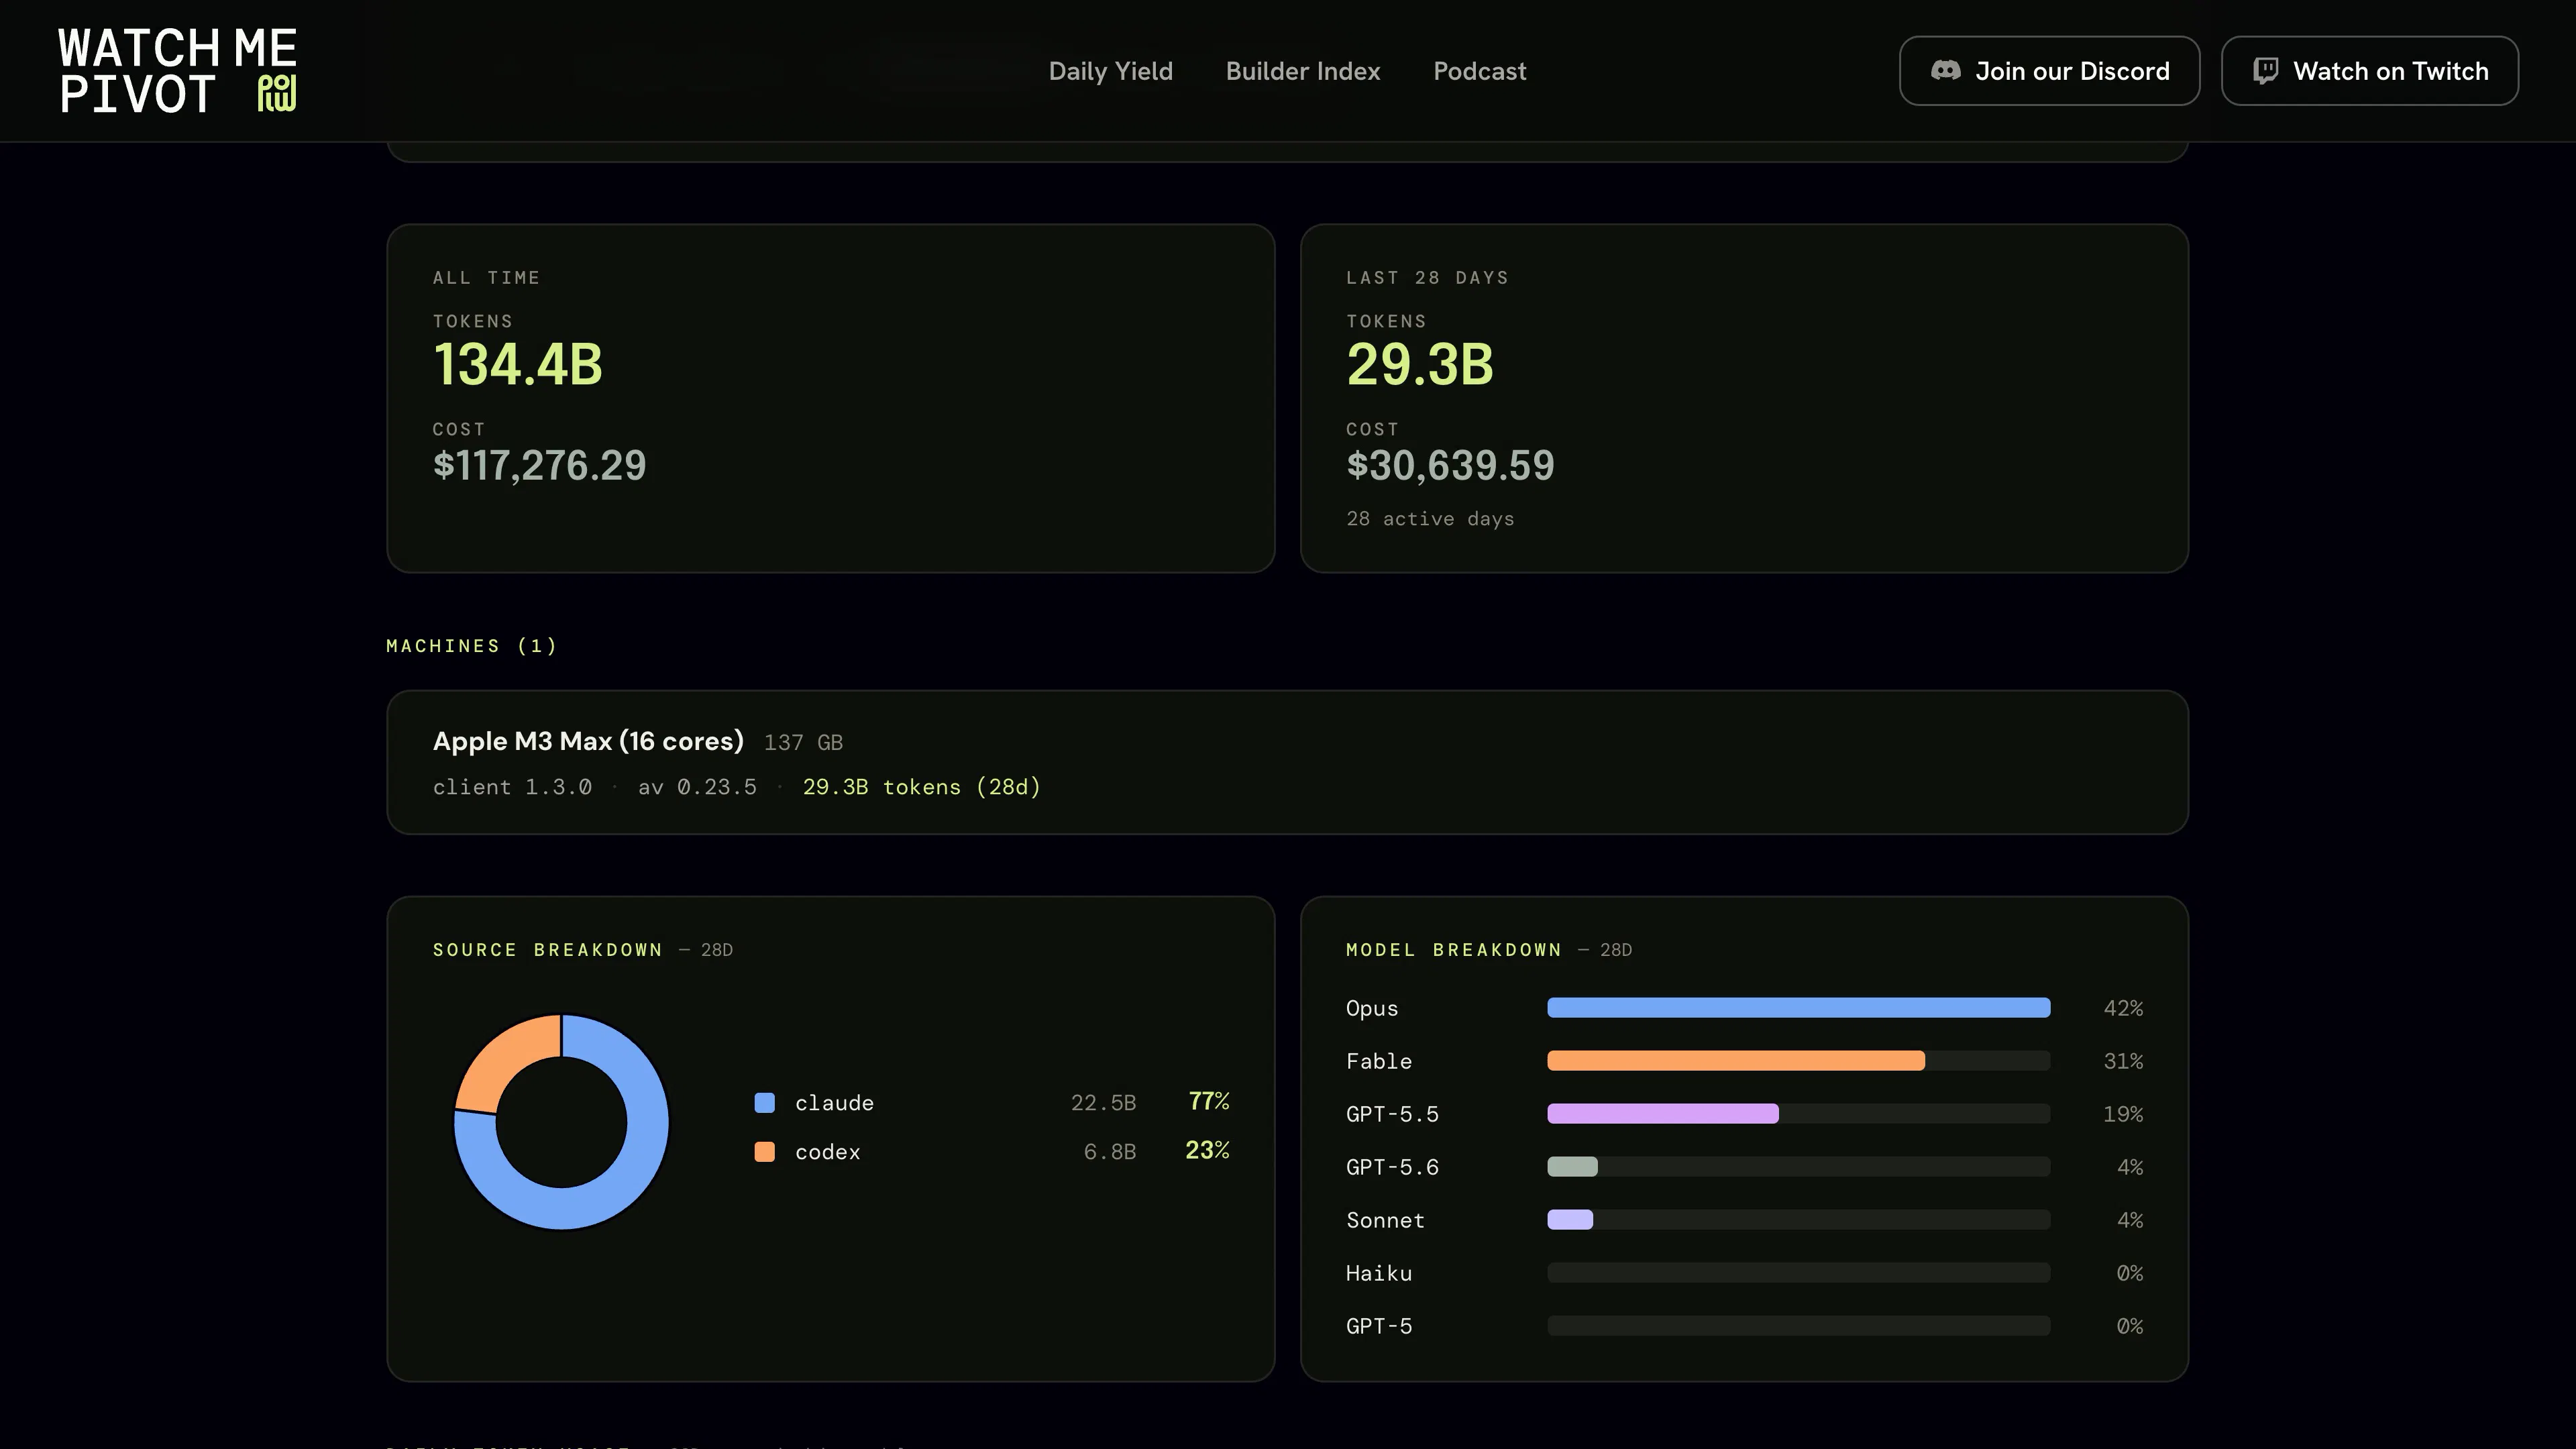
Task: Click the 31% Fable percentage
Action: (2123, 1061)
